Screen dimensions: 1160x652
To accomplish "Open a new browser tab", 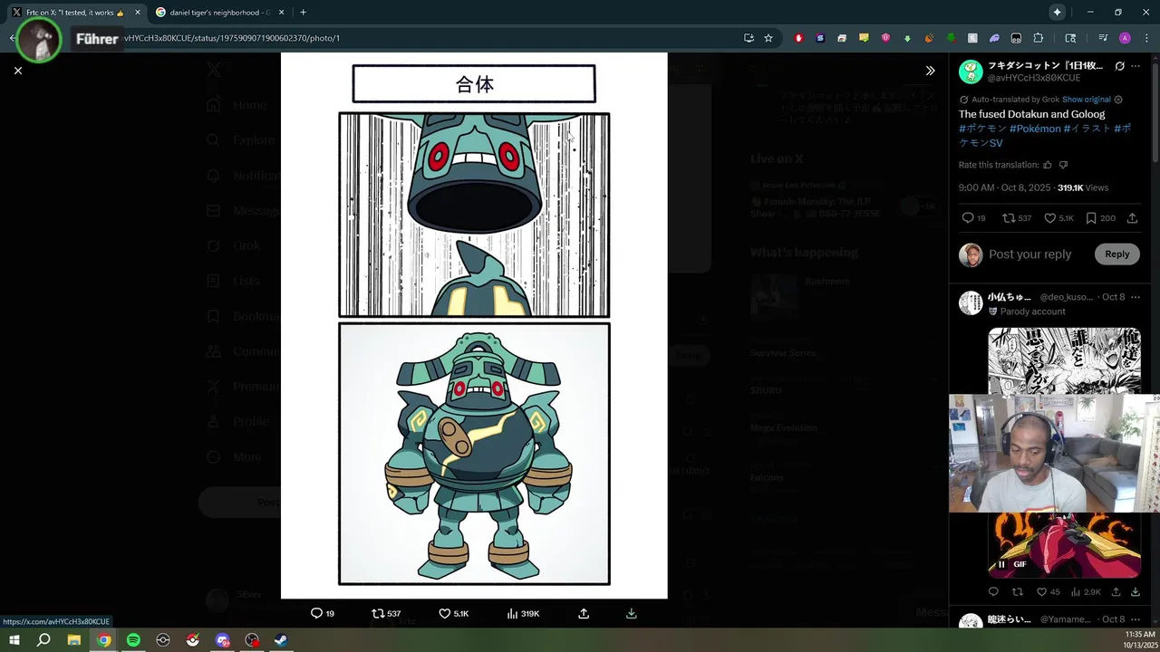I will 303,13.
